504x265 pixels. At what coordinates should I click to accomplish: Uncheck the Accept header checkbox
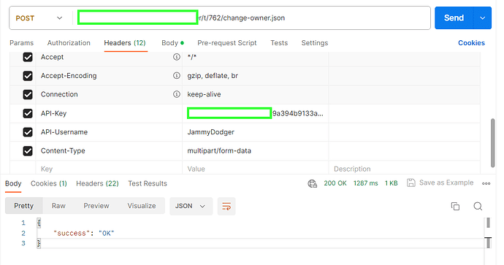[28, 57]
